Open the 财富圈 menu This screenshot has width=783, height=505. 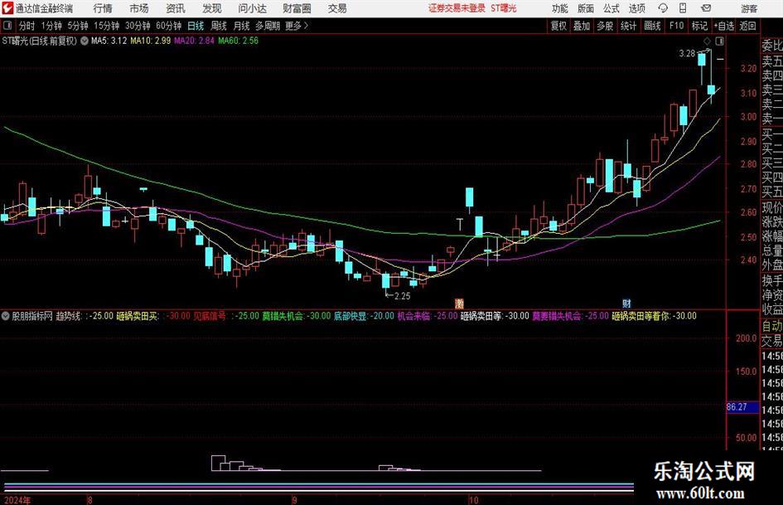point(297,8)
